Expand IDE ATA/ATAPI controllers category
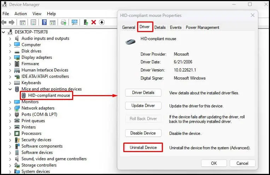This screenshot has width=270, height=175. click(x=10, y=77)
